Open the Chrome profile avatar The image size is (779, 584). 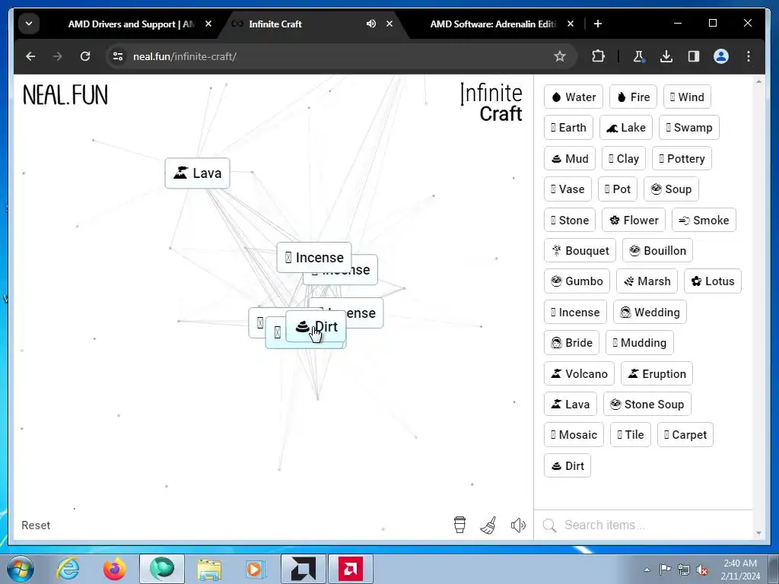click(721, 56)
